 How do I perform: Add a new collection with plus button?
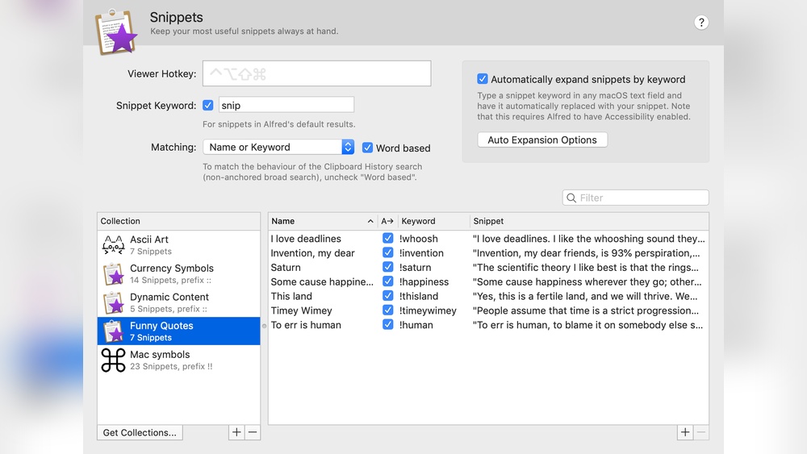(x=236, y=432)
